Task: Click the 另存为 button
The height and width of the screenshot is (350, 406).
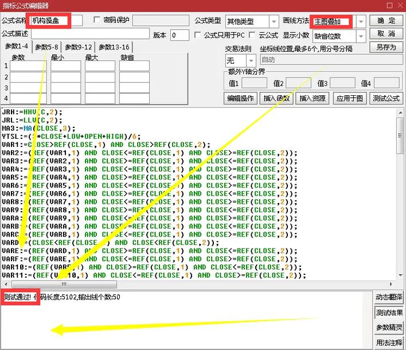Action: 387,47
